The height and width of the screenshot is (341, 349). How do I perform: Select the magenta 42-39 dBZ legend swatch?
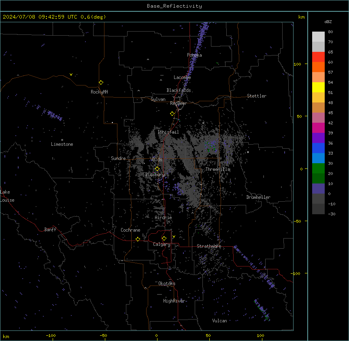pos(318,128)
